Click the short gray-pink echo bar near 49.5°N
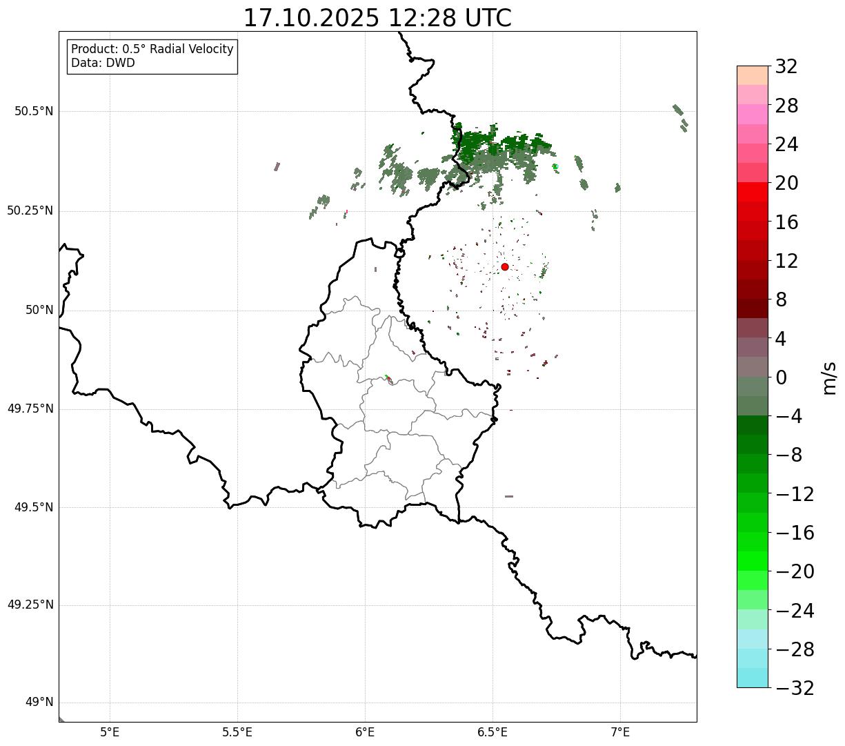The width and height of the screenshot is (845, 746). click(509, 496)
